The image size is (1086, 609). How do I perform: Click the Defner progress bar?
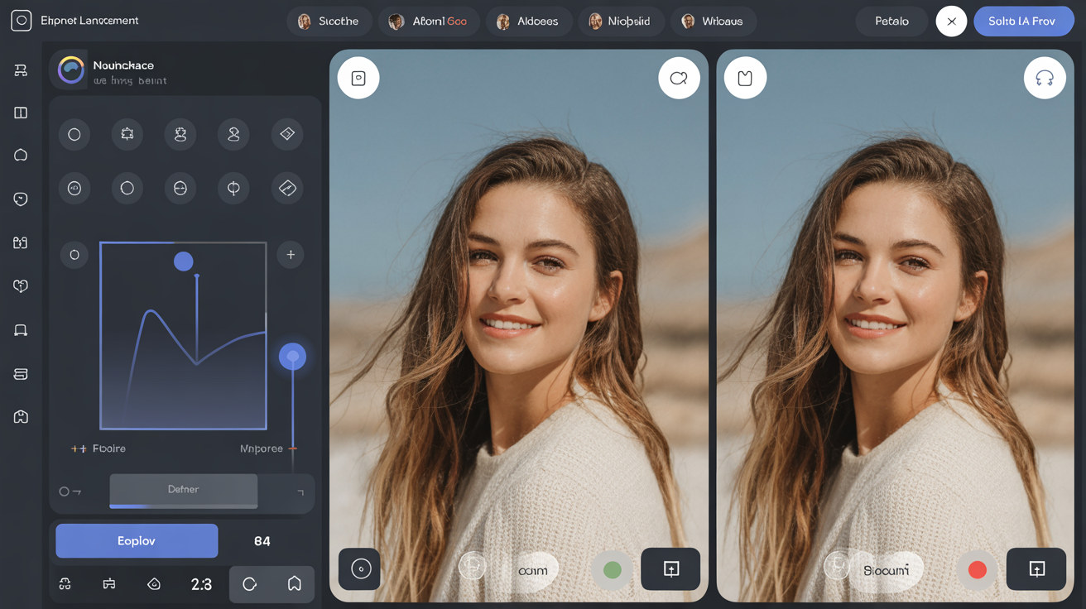[184, 491]
